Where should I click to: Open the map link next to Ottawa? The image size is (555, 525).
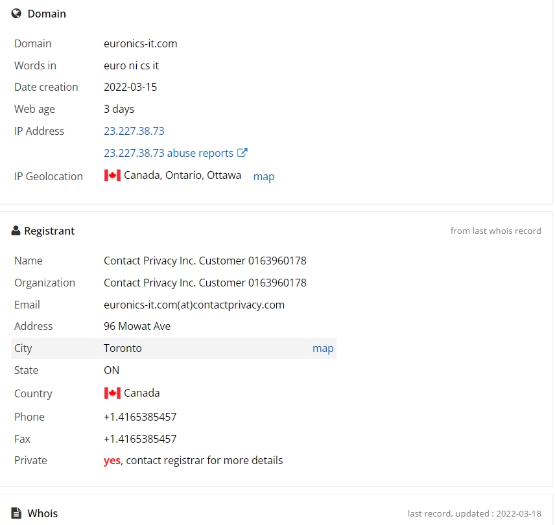(x=264, y=176)
